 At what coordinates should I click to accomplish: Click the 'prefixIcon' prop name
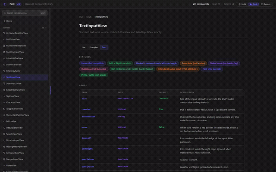coord(88,160)
